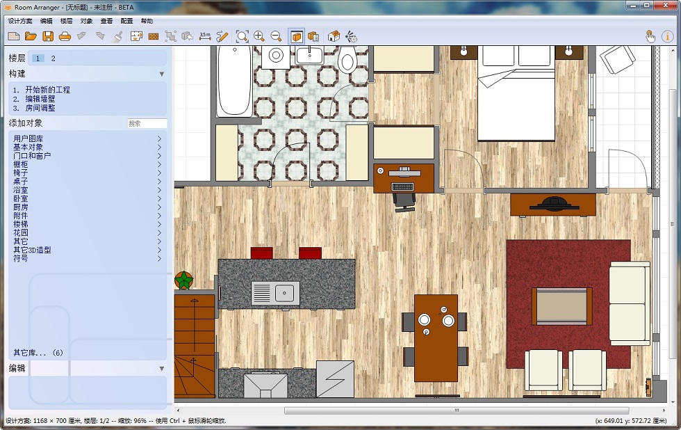Collapse the 构建 panel with its arrow
The width and height of the screenshot is (681, 430).
point(162,73)
